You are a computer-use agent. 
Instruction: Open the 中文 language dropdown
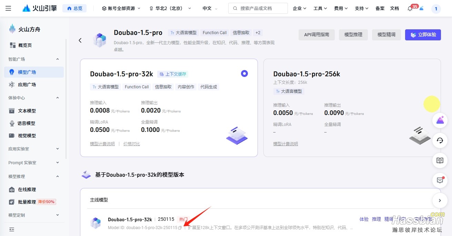210,8
